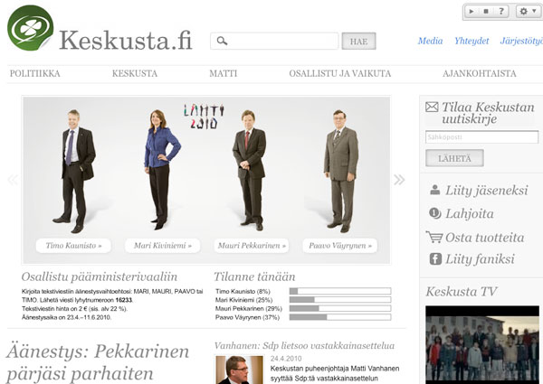Go to next slide with right chevrons
This screenshot has height=384, width=543.
(x=399, y=180)
